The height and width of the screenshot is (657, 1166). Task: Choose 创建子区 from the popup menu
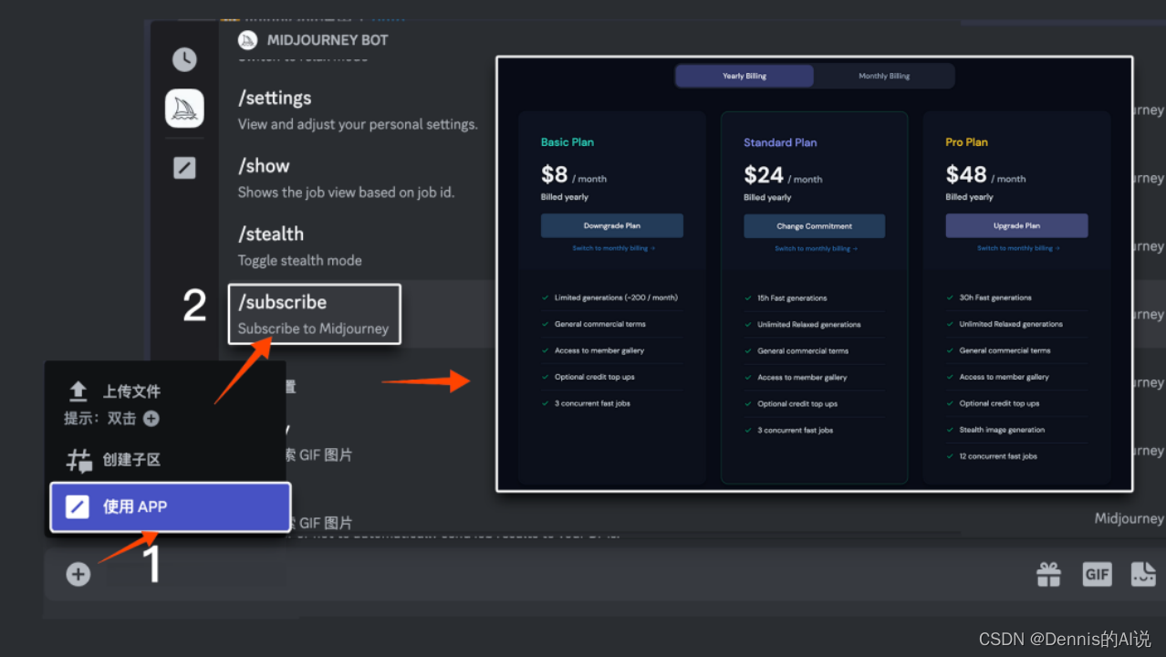(131, 460)
